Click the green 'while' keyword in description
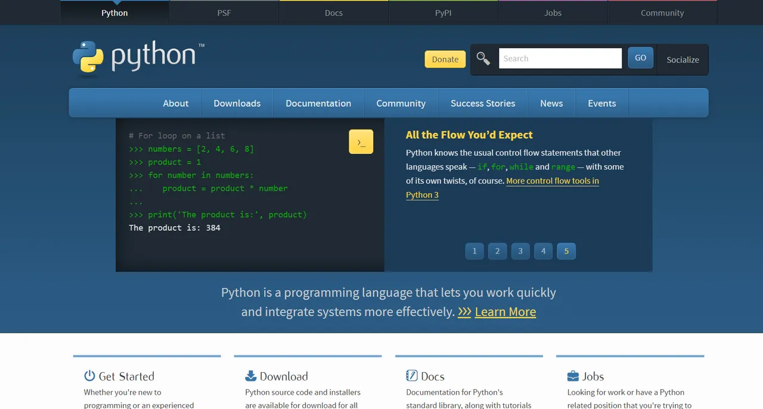Viewport: 763px width, 409px height. pyautogui.click(x=521, y=167)
